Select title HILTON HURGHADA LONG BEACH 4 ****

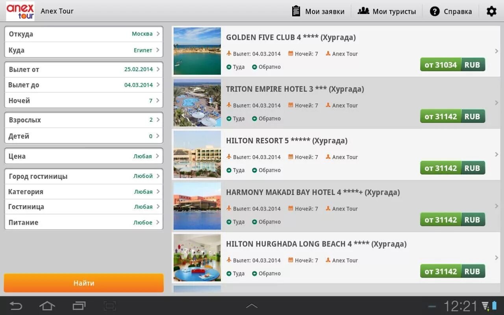tap(298, 244)
